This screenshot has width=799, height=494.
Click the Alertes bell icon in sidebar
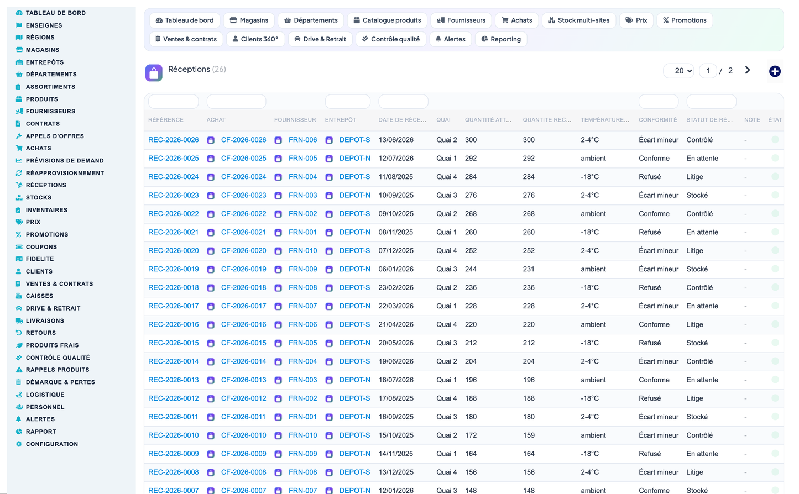click(x=19, y=419)
